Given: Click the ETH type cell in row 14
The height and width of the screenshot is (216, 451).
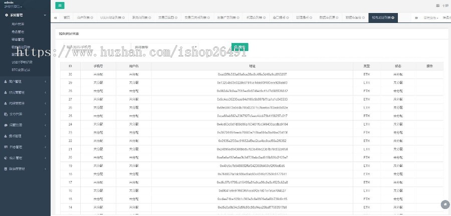Looking at the screenshot, I should [367, 207].
